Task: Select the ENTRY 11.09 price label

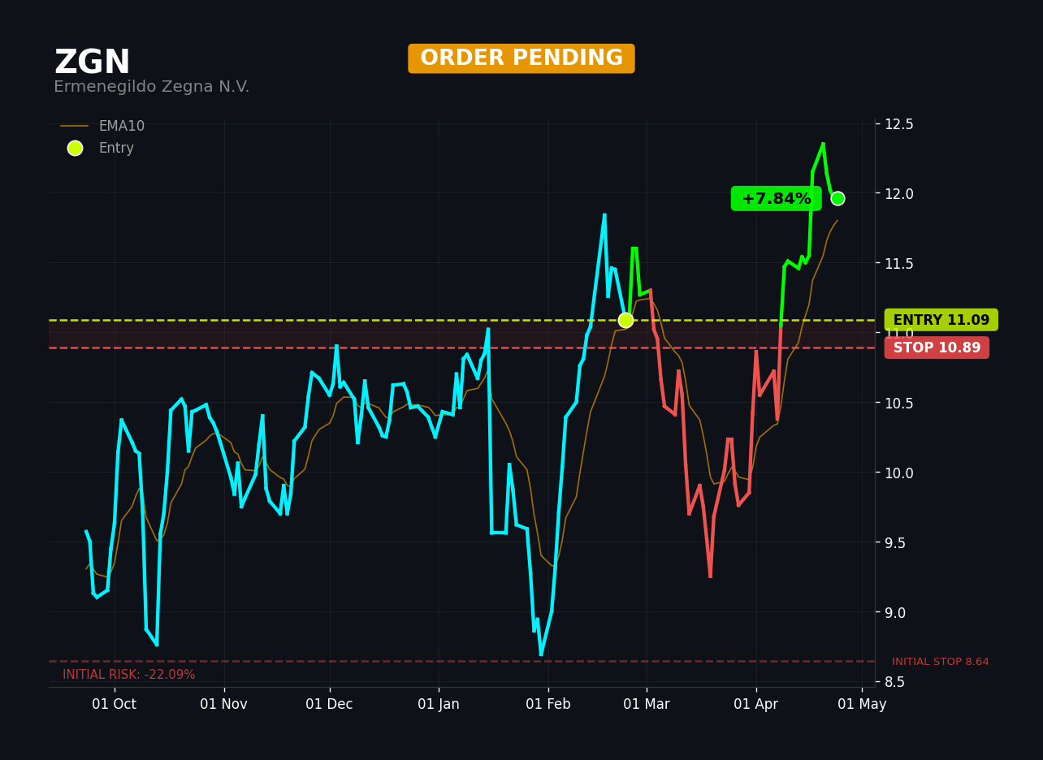Action: [941, 320]
